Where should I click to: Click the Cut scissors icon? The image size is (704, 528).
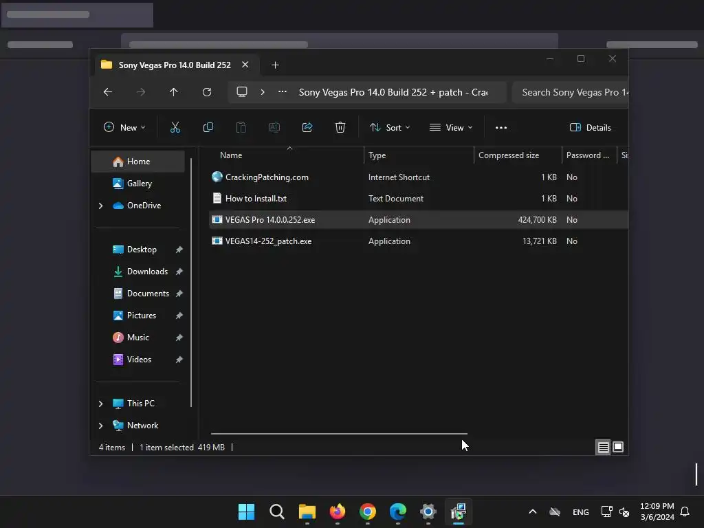pos(175,127)
